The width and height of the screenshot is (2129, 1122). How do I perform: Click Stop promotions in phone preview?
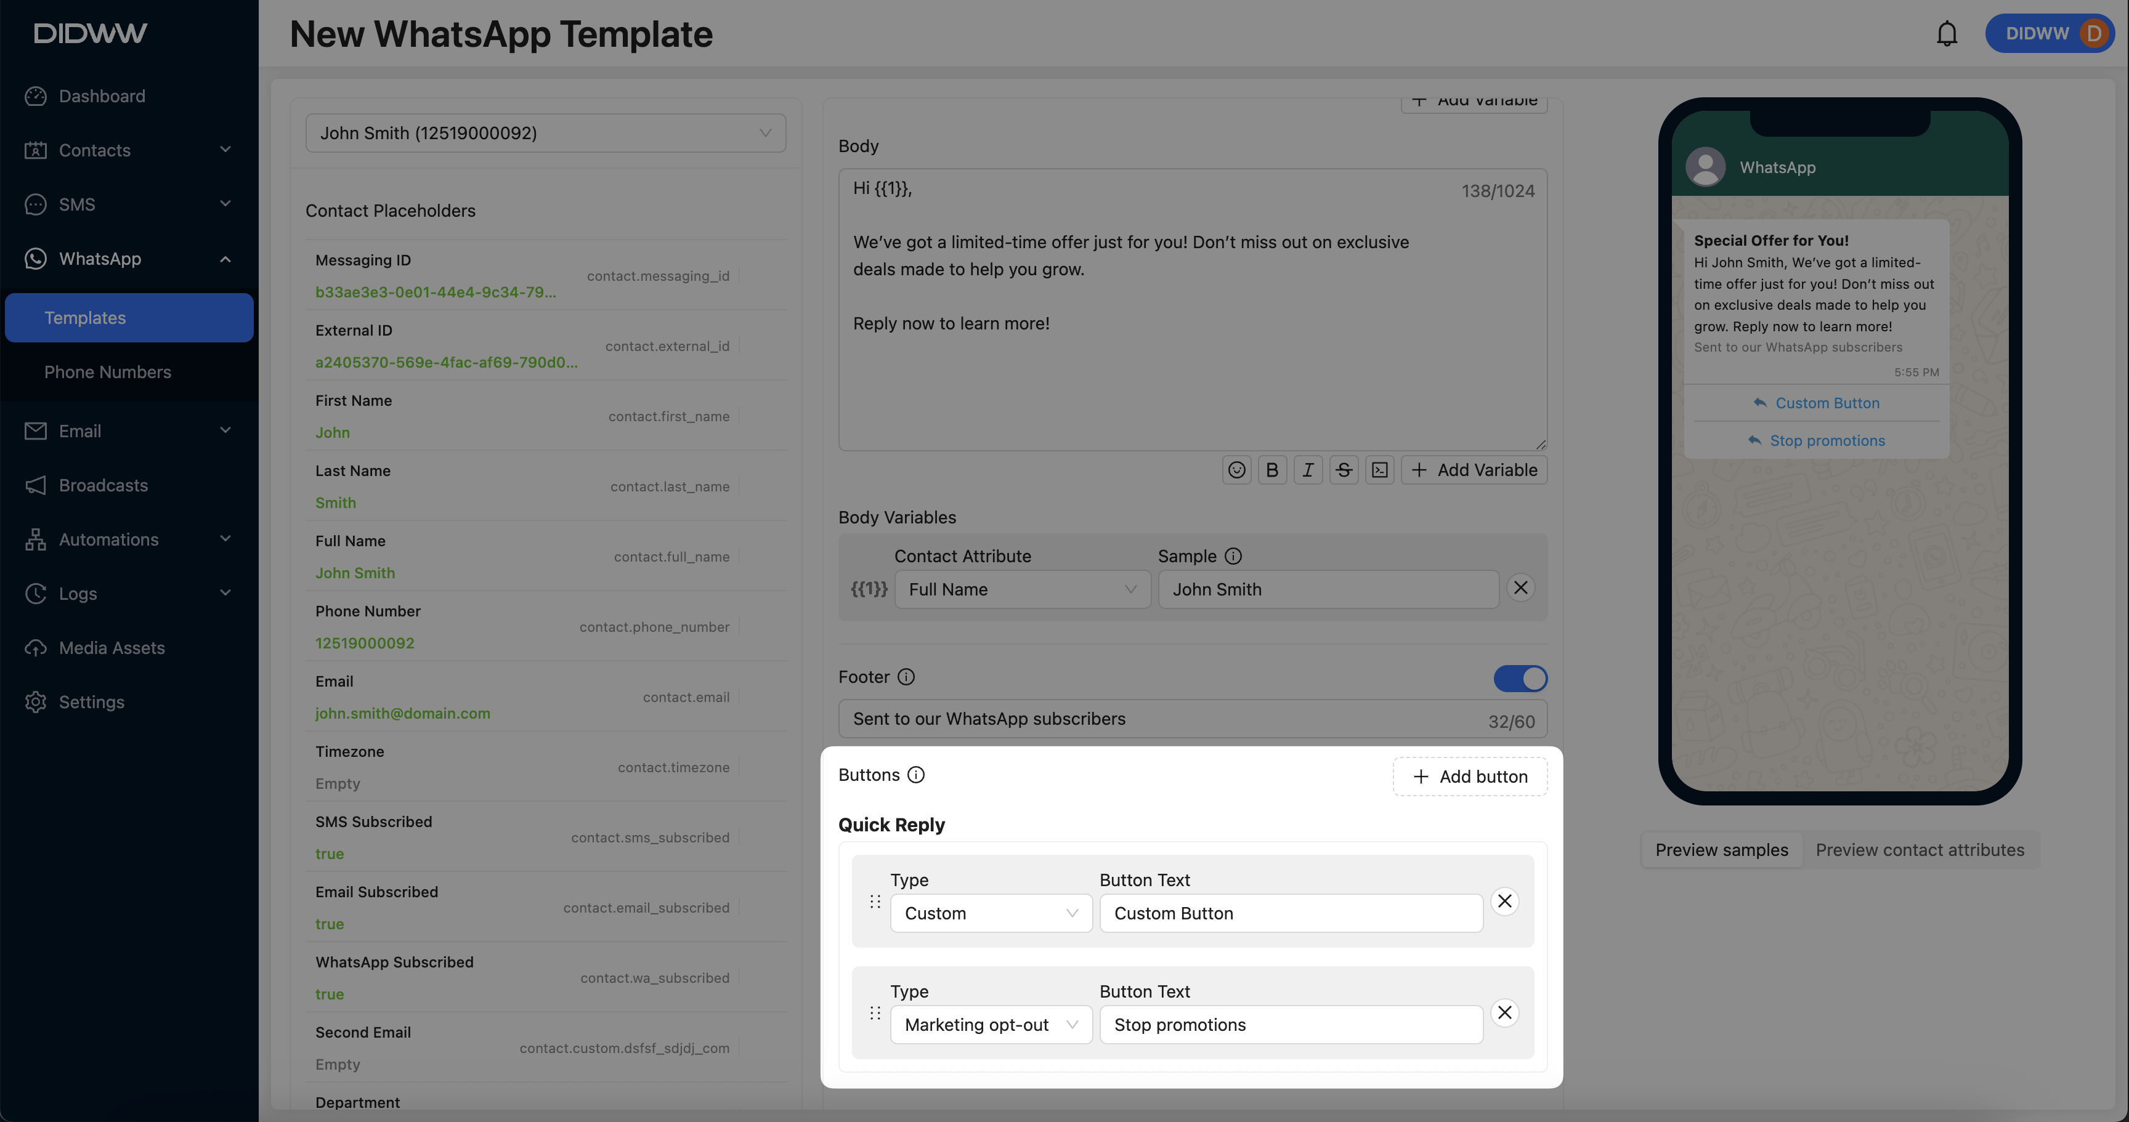1816,440
